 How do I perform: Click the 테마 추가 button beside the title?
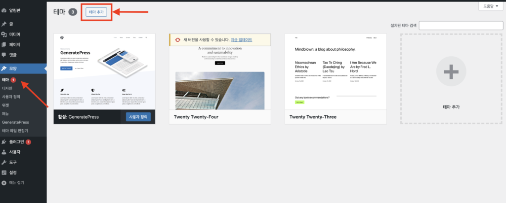pos(96,12)
